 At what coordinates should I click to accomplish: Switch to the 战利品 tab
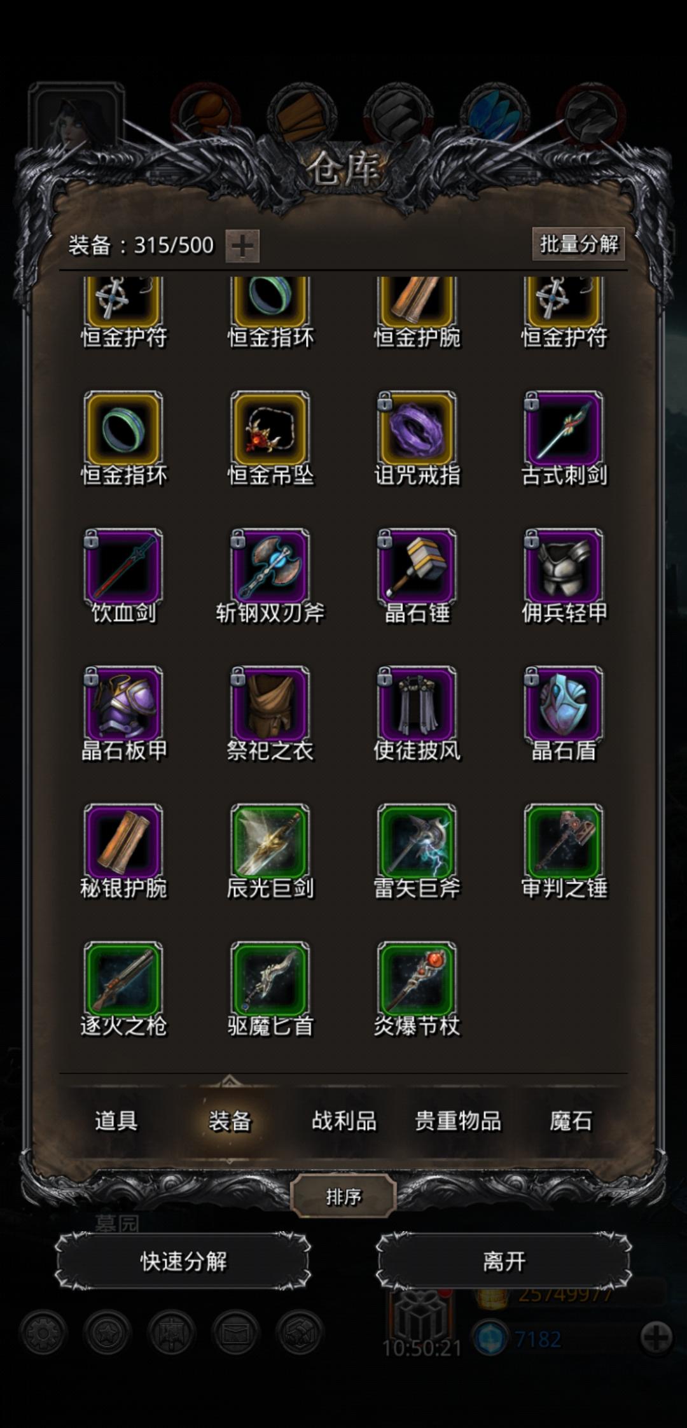343,1120
